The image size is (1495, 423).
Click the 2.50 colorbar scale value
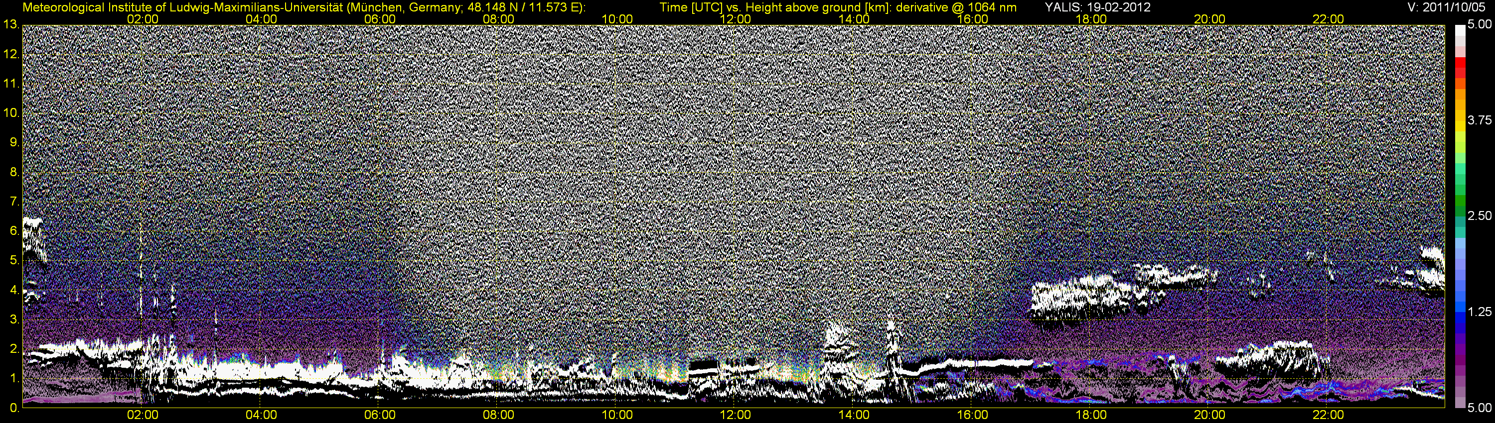[1480, 215]
